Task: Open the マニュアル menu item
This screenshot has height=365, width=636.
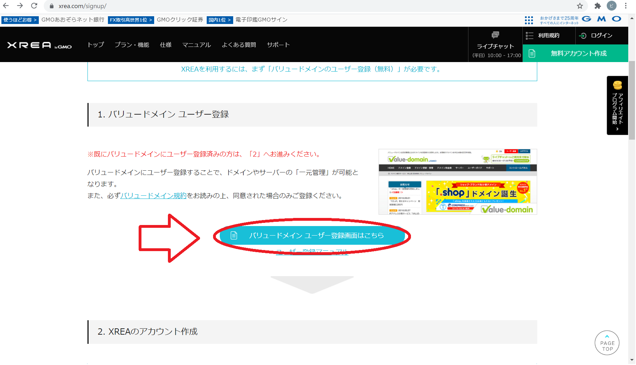Action: coord(196,45)
